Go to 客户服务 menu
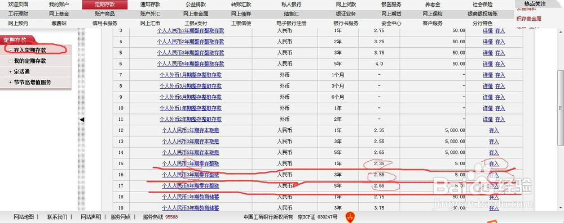 (x=433, y=23)
